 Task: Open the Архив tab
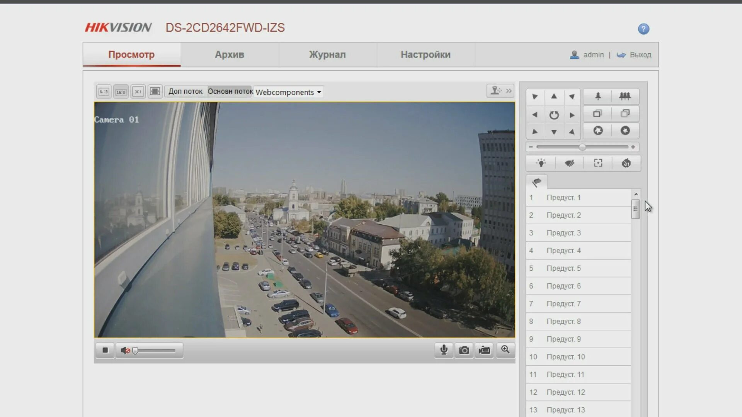point(230,54)
